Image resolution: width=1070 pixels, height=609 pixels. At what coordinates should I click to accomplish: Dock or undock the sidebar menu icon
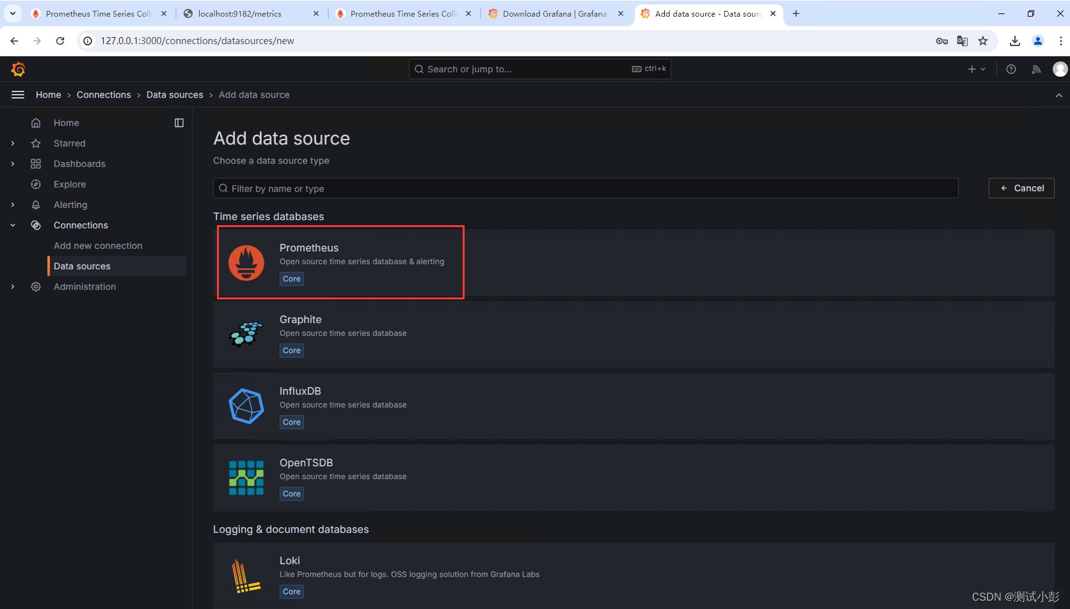tap(179, 123)
